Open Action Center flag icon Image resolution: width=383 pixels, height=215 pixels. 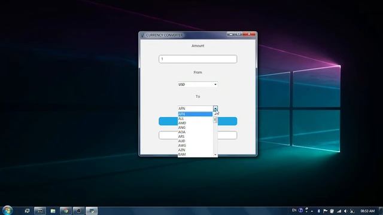(x=325, y=211)
